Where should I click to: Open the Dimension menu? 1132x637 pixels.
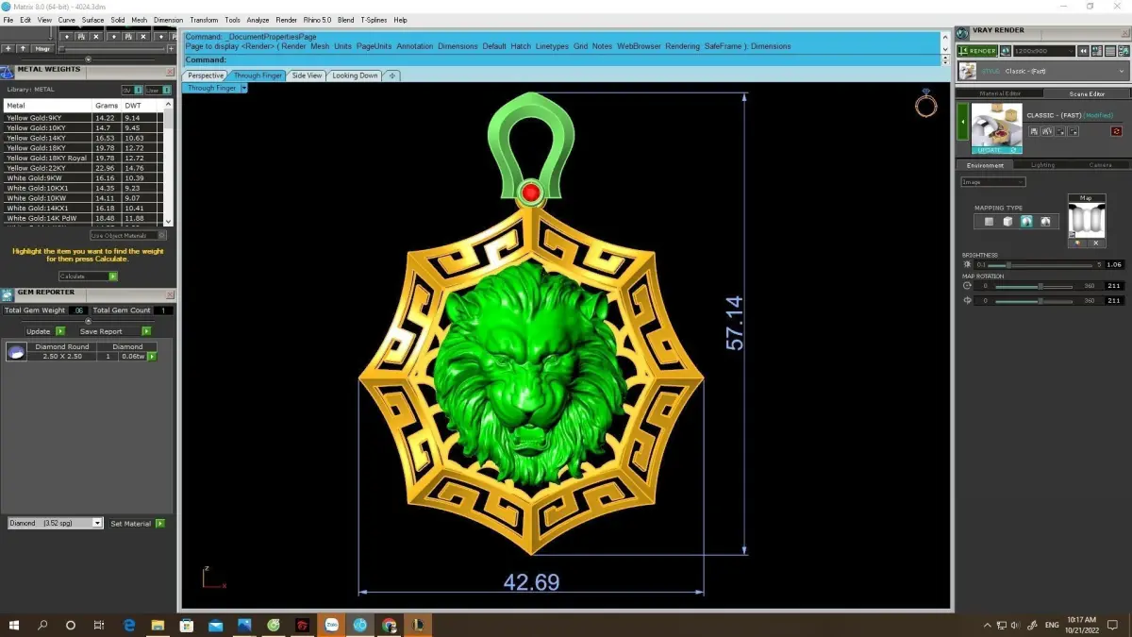click(x=168, y=20)
